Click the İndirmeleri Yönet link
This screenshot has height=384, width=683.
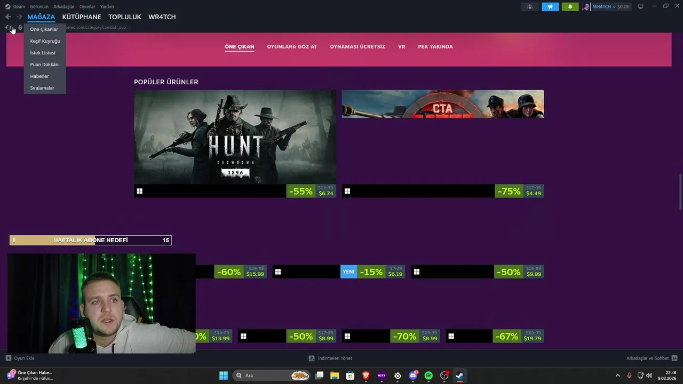[x=335, y=358]
